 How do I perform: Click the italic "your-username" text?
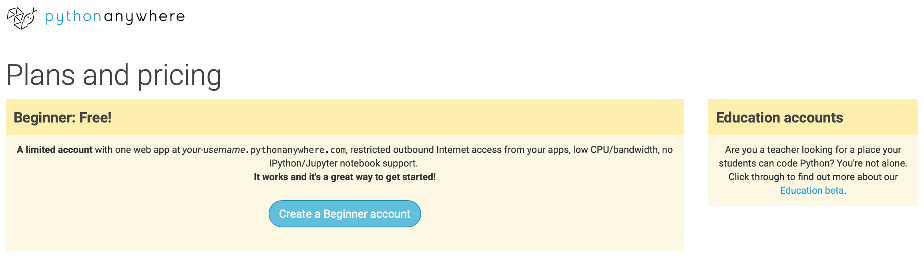coord(213,150)
